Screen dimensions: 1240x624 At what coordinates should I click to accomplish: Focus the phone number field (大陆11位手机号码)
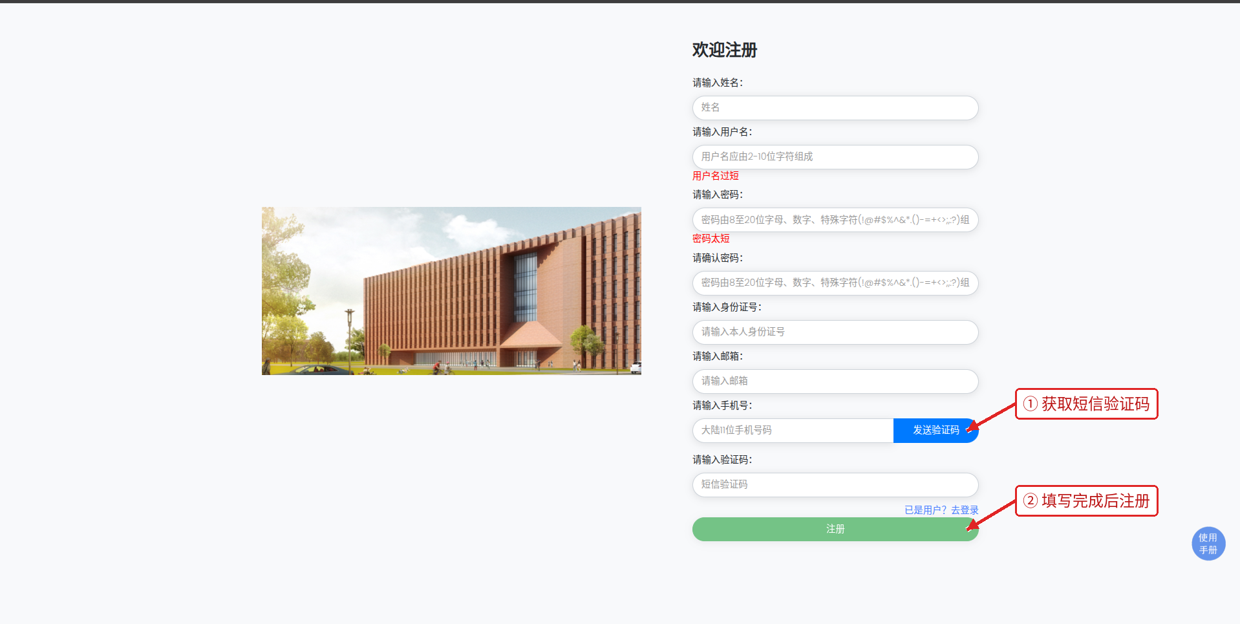pyautogui.click(x=793, y=431)
